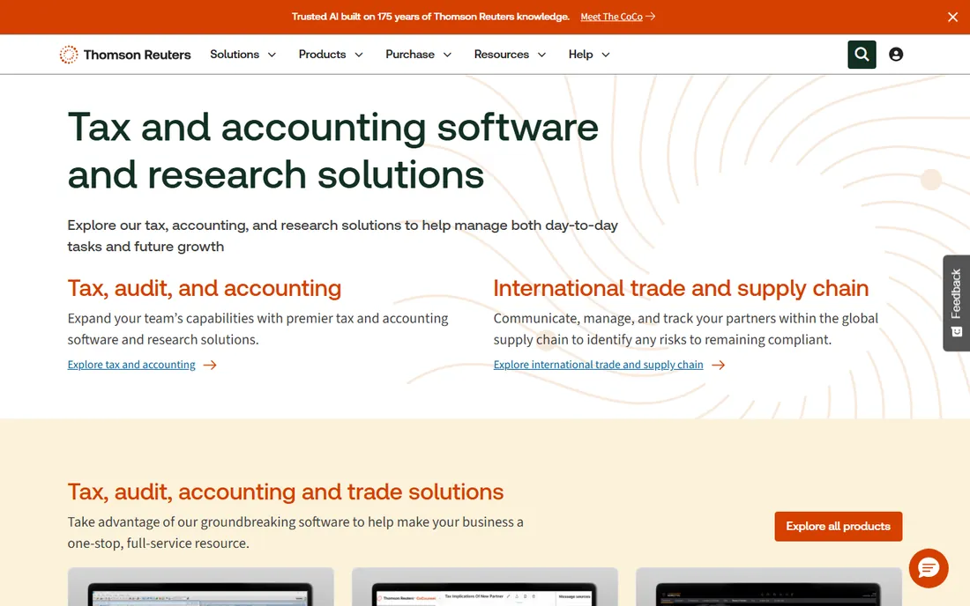This screenshot has width=970, height=606.
Task: Dismiss the orange announcement banner
Action: pyautogui.click(x=952, y=18)
